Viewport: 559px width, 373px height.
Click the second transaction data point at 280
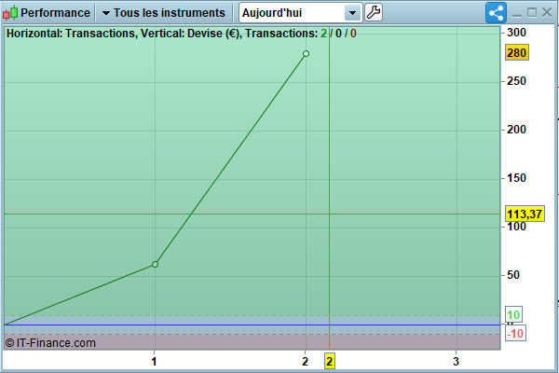(306, 53)
